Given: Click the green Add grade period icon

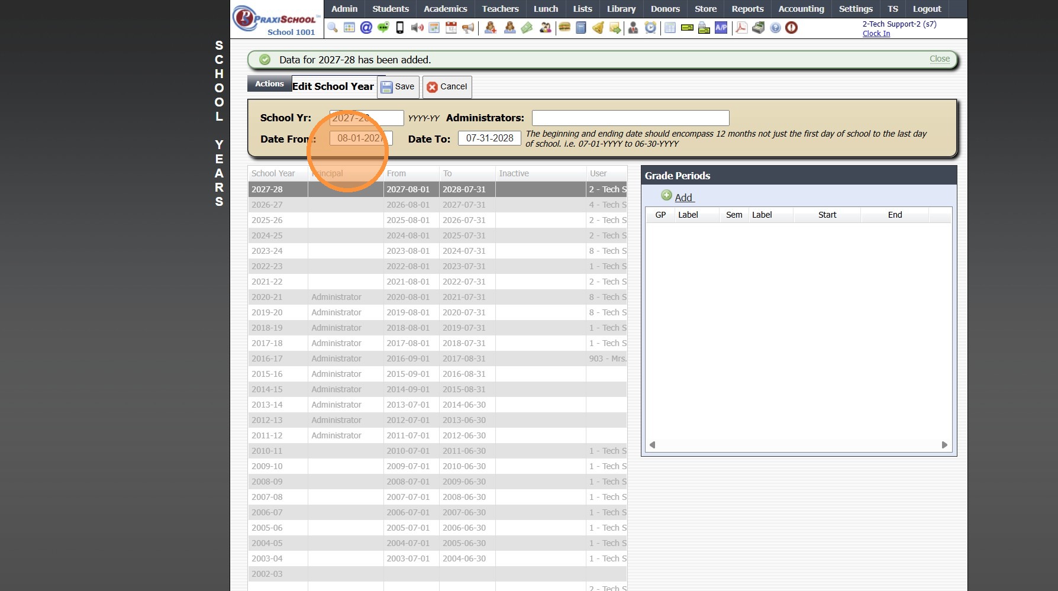Looking at the screenshot, I should [666, 196].
